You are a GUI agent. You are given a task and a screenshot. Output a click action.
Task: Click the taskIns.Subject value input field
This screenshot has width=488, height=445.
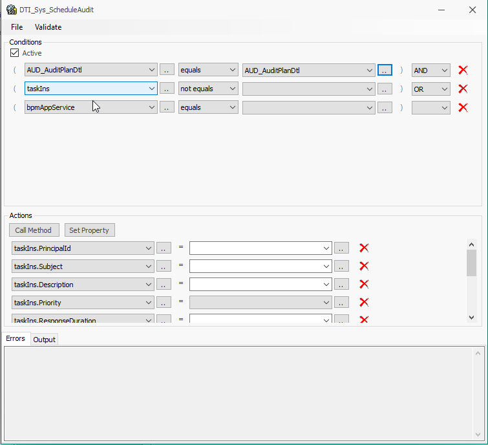click(x=260, y=266)
